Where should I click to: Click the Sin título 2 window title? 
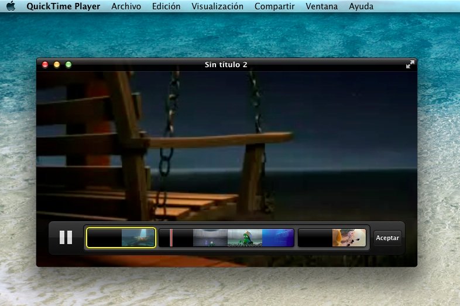[x=226, y=65]
